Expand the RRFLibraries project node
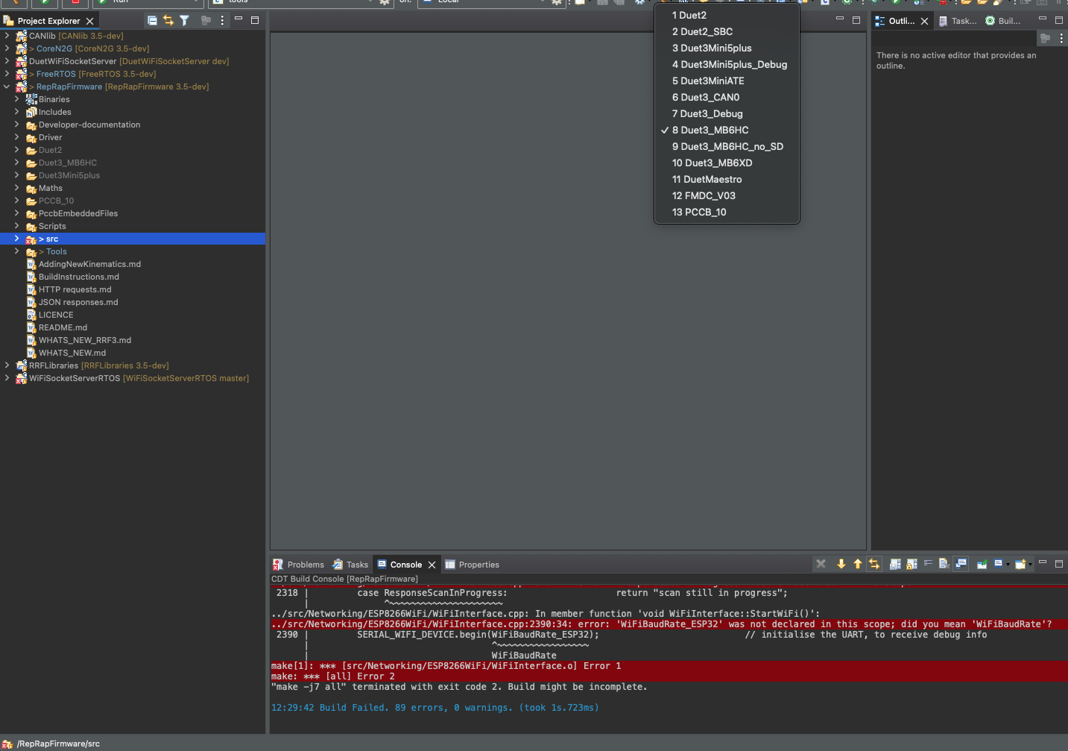This screenshot has height=751, width=1068. pyautogui.click(x=7, y=365)
